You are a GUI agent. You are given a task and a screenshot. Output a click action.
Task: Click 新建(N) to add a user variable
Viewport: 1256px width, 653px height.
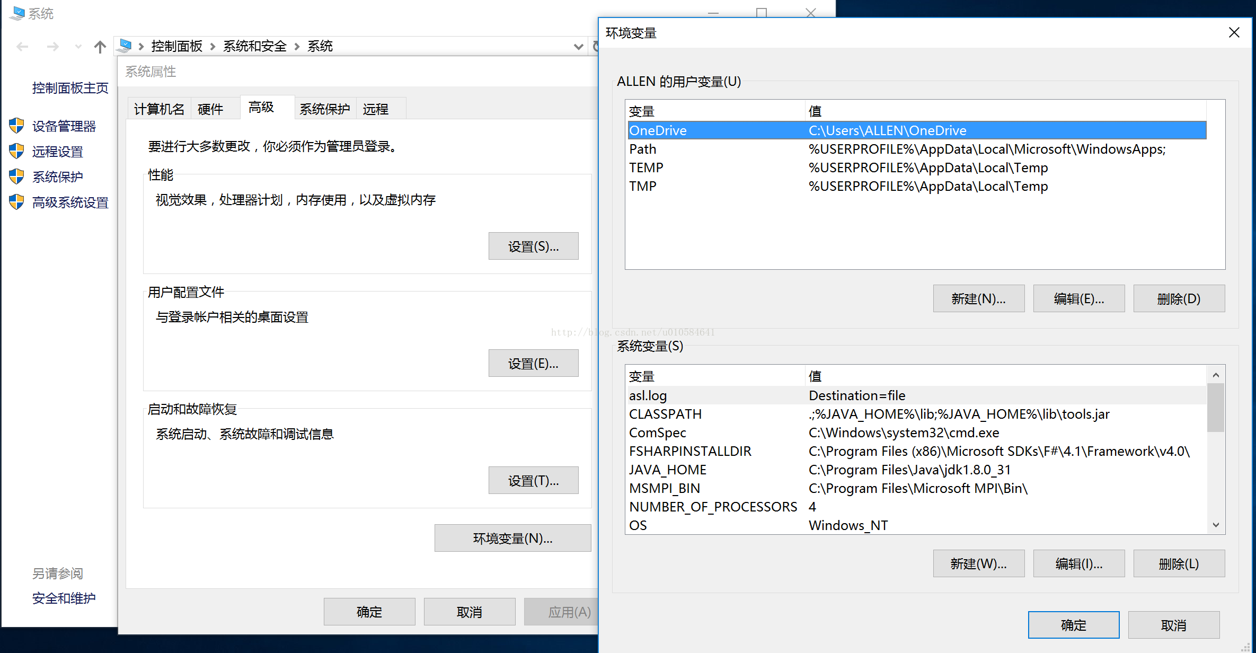pos(978,298)
